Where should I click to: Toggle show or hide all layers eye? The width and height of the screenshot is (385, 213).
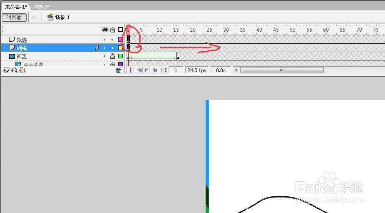click(x=104, y=30)
